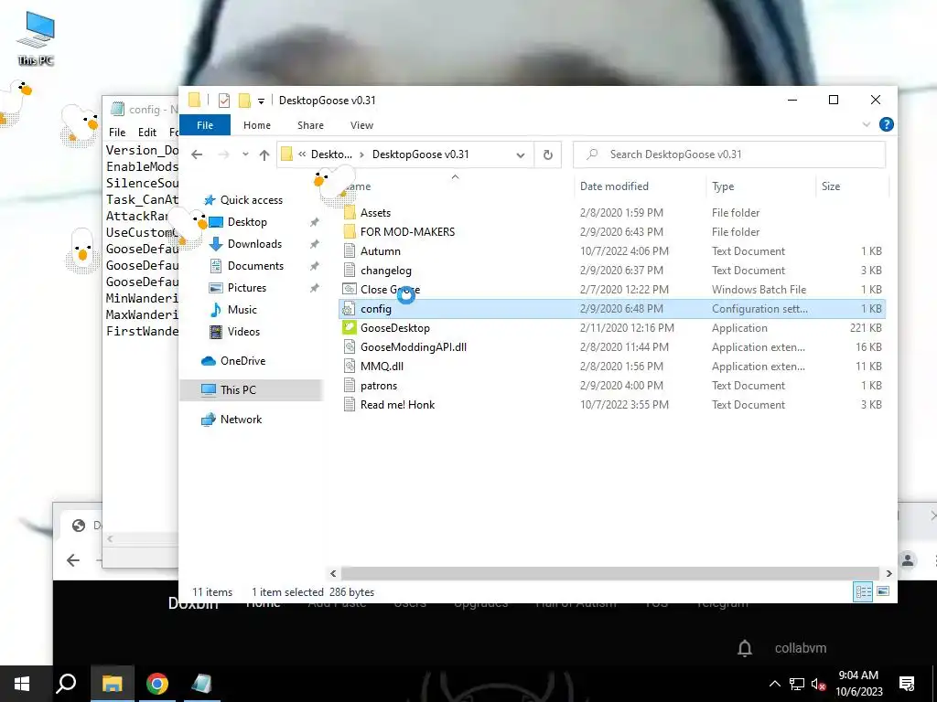
Task: Expand the ribbon chevron
Action: 866,124
